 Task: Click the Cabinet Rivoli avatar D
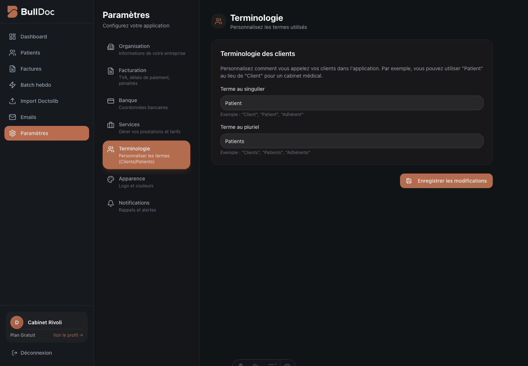point(17,322)
